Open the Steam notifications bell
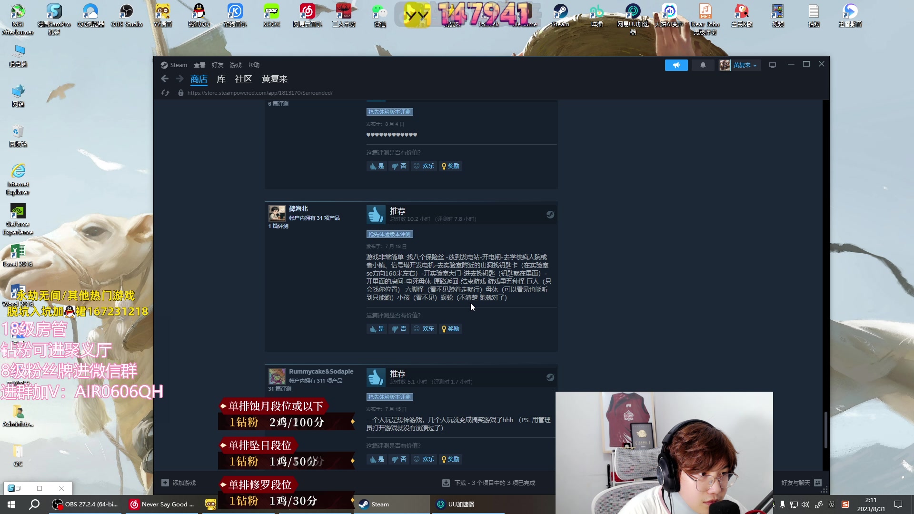914x514 pixels. point(703,65)
